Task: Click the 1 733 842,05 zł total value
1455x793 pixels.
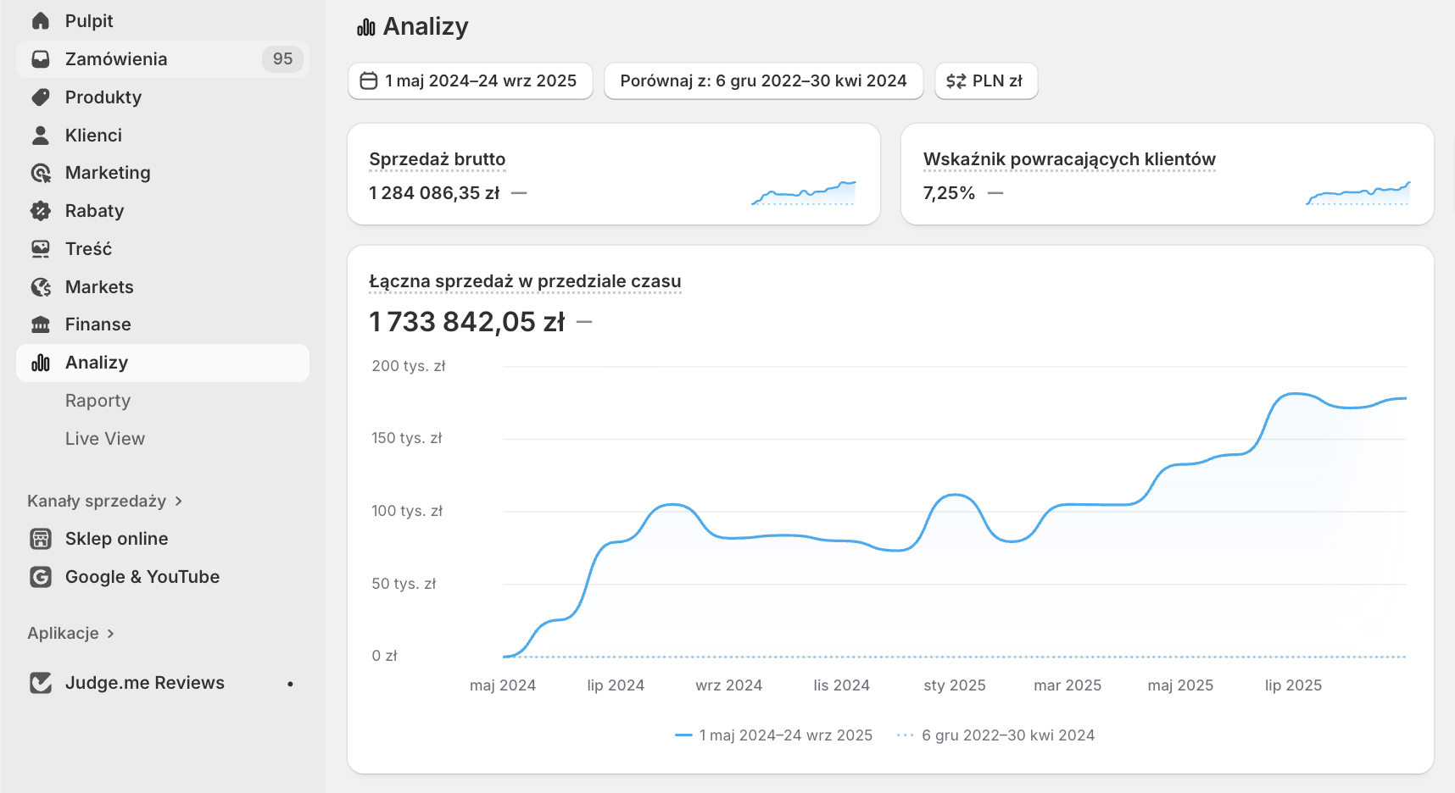Action: (x=467, y=322)
